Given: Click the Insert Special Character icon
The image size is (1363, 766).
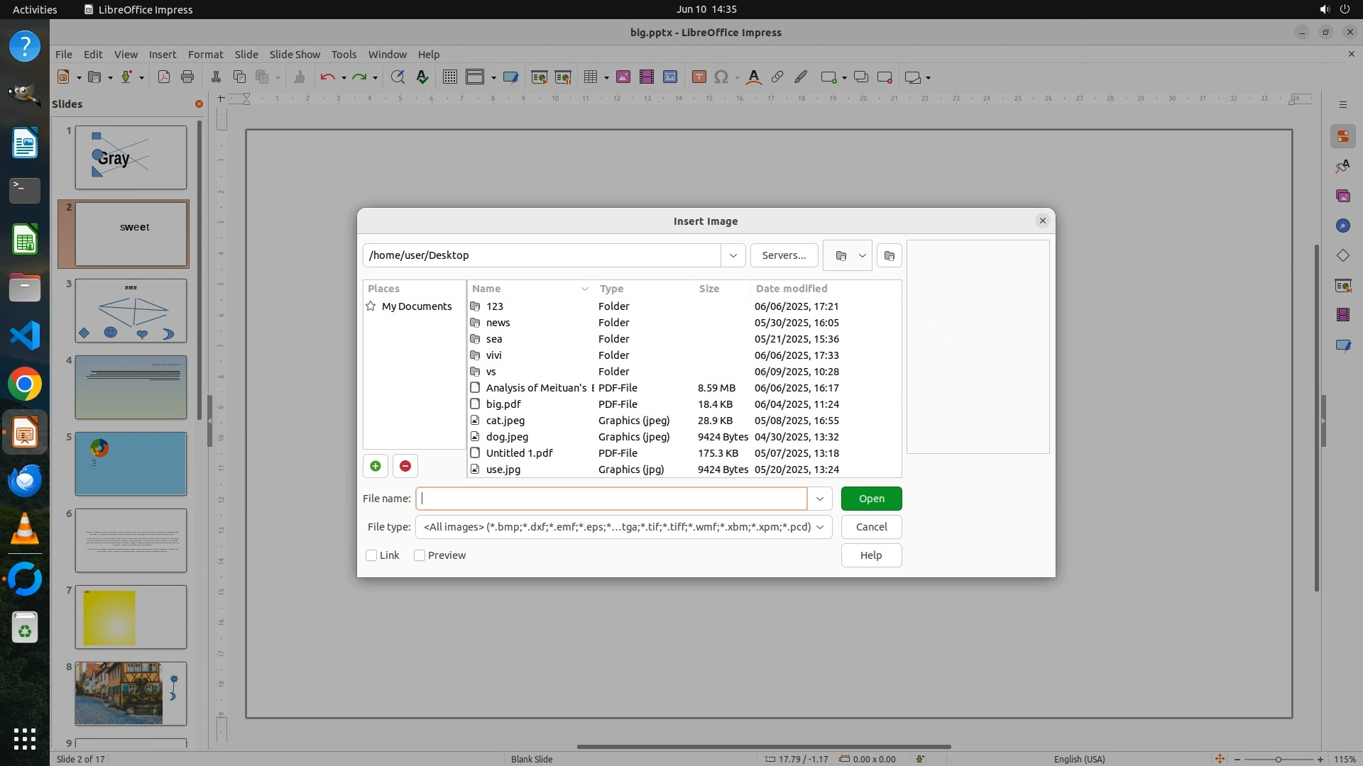Looking at the screenshot, I should point(721,77).
